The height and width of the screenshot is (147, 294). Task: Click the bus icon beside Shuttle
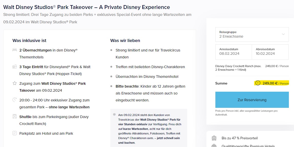point(15,117)
